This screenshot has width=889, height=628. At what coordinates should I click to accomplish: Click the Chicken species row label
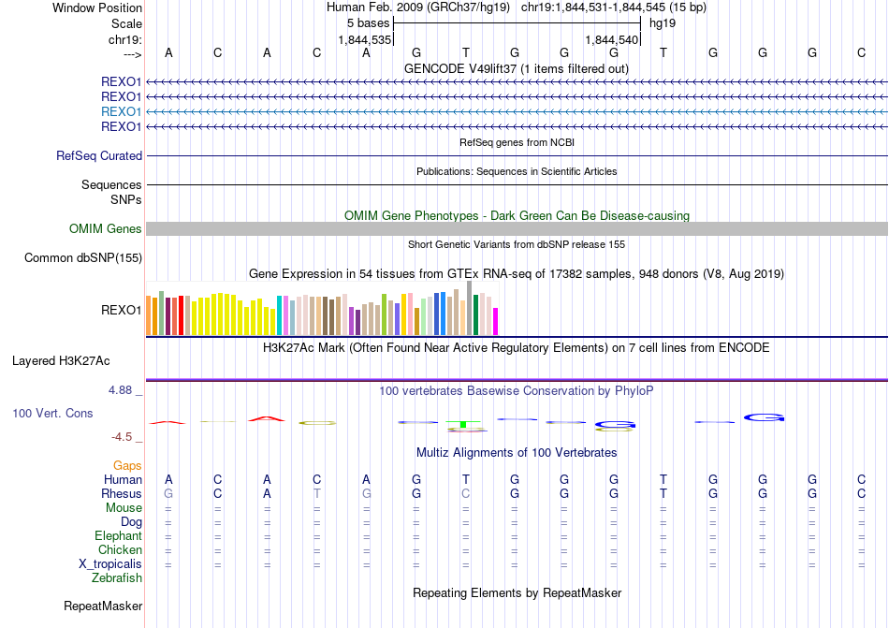click(120, 549)
